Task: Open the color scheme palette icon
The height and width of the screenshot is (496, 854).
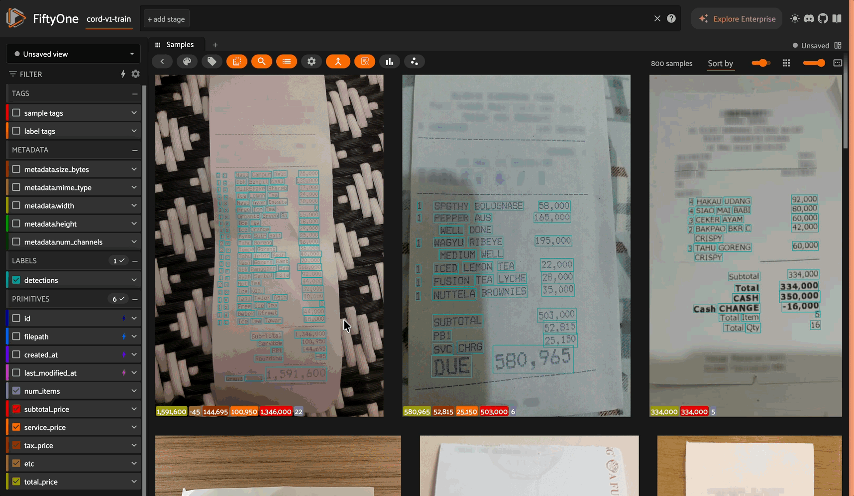Action: tap(187, 62)
